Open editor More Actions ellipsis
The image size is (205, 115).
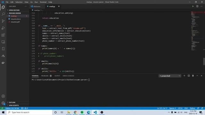point(201,6)
